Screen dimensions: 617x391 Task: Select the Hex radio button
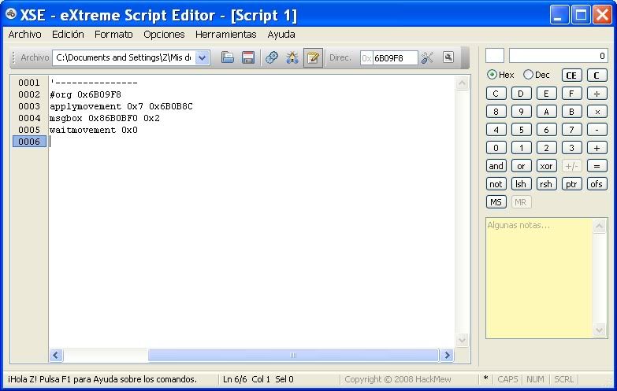[x=492, y=74]
